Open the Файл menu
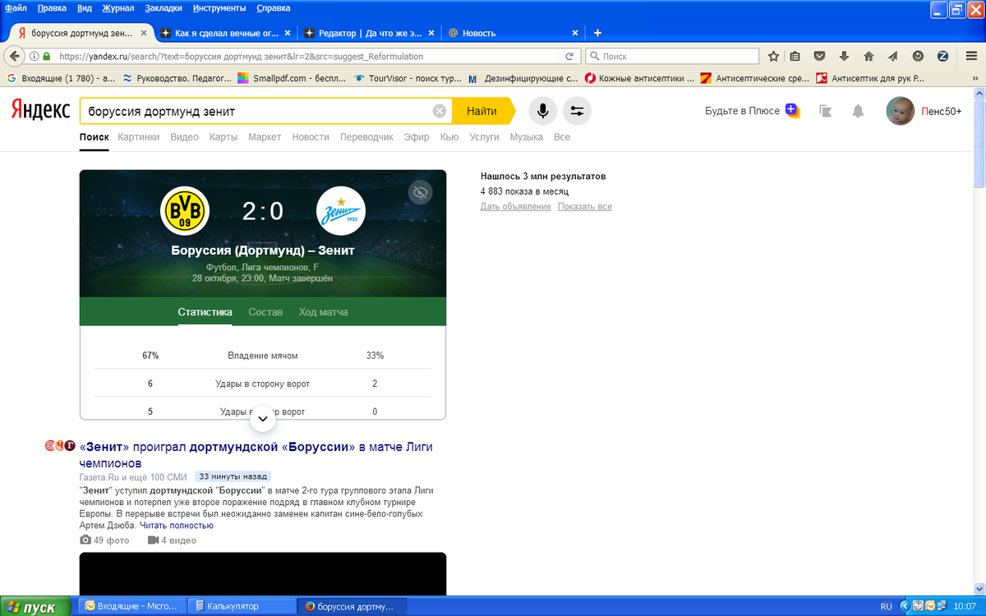Viewport: 986px width, 616px height. [x=16, y=8]
